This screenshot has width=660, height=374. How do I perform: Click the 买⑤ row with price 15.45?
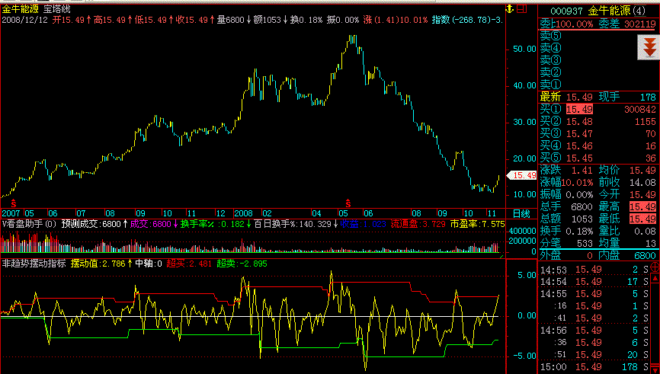(x=598, y=158)
